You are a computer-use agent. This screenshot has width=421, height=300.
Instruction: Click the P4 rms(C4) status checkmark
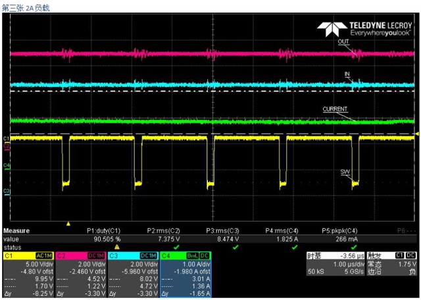[x=295, y=247]
